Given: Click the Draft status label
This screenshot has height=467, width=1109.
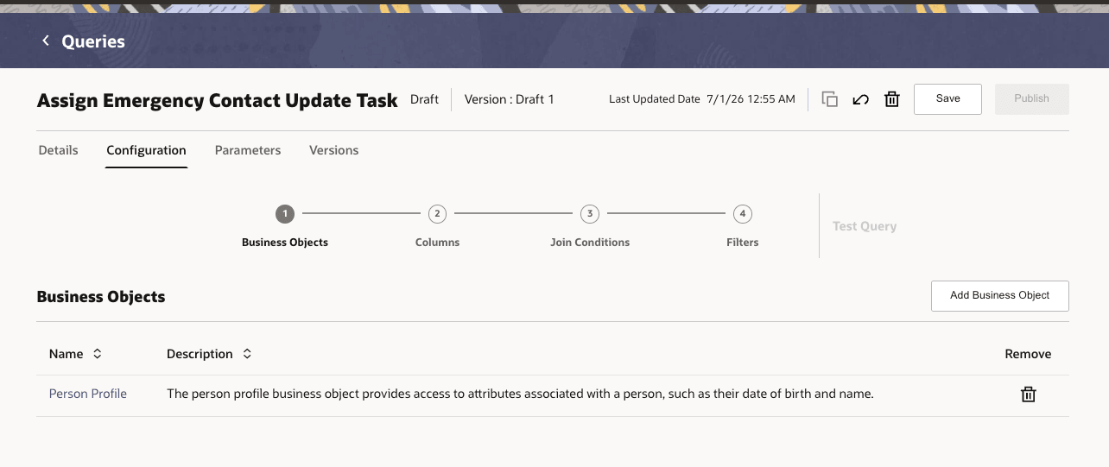Looking at the screenshot, I should point(424,99).
